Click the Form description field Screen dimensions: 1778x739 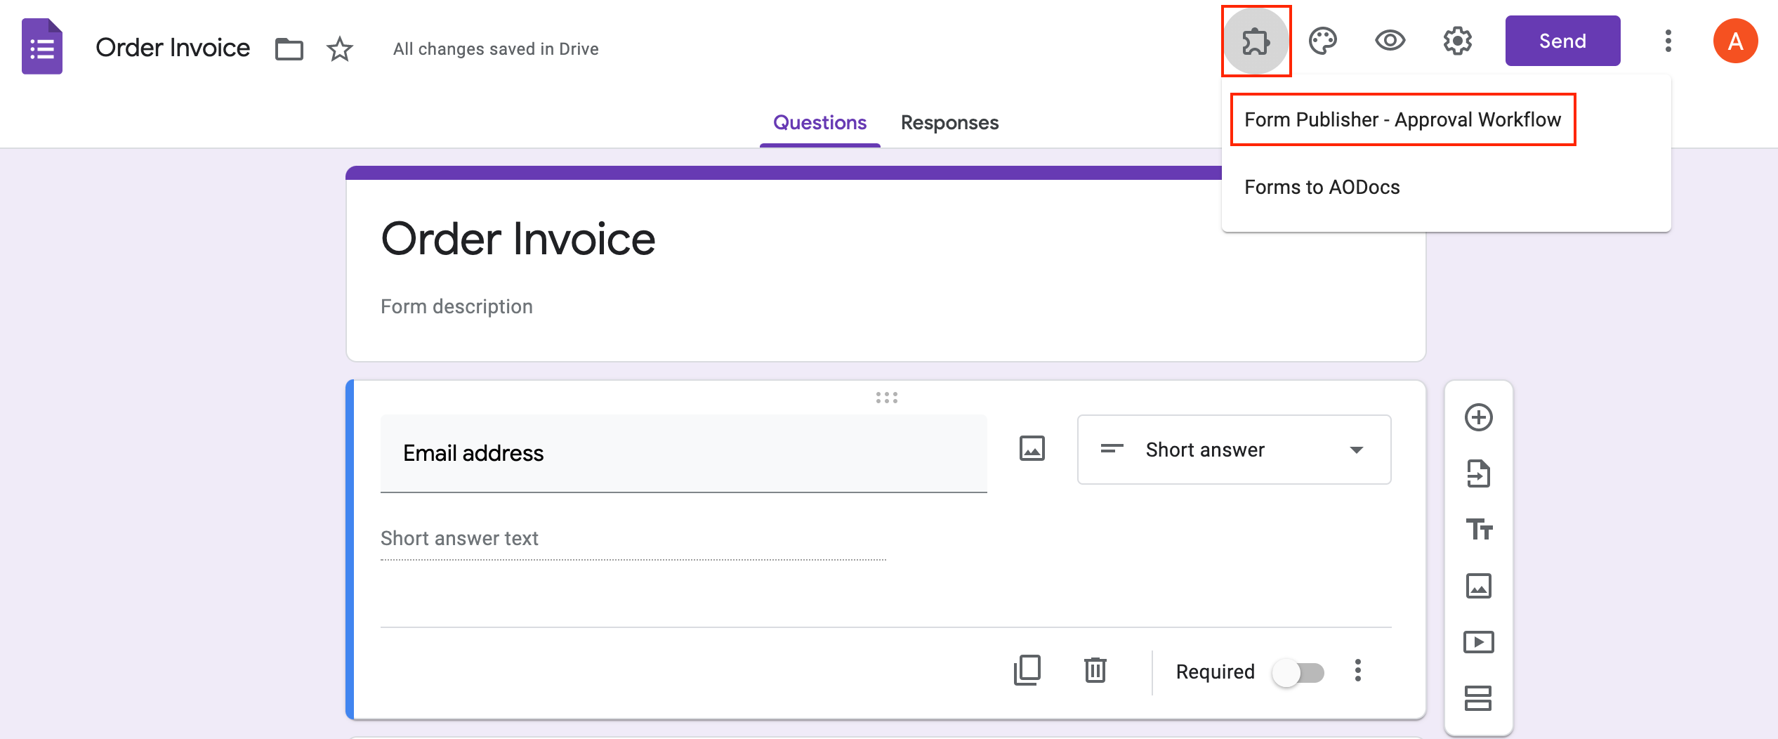coord(457,306)
